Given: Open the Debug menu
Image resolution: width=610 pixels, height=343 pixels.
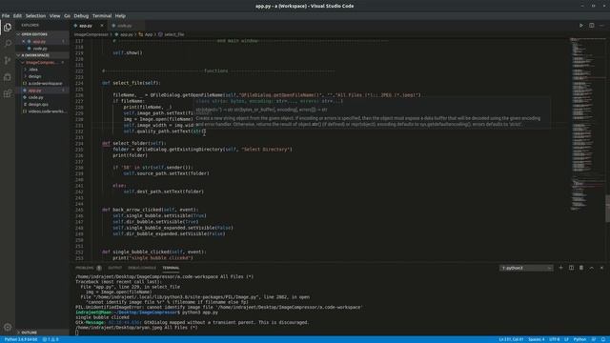Looking at the screenshot, I should click(x=81, y=16).
